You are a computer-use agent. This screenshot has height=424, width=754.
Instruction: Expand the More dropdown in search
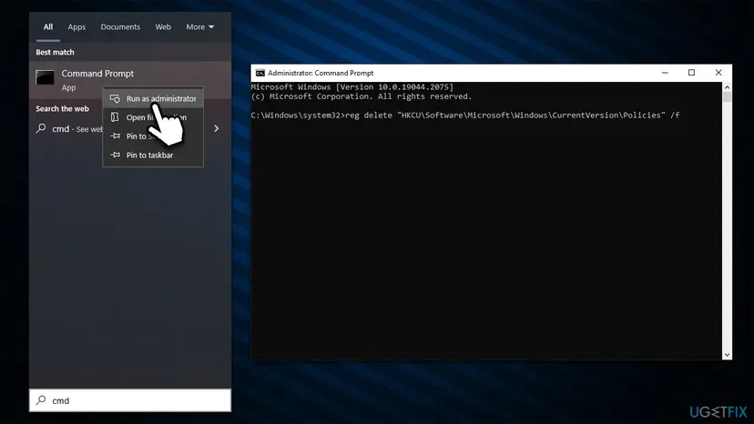[200, 27]
